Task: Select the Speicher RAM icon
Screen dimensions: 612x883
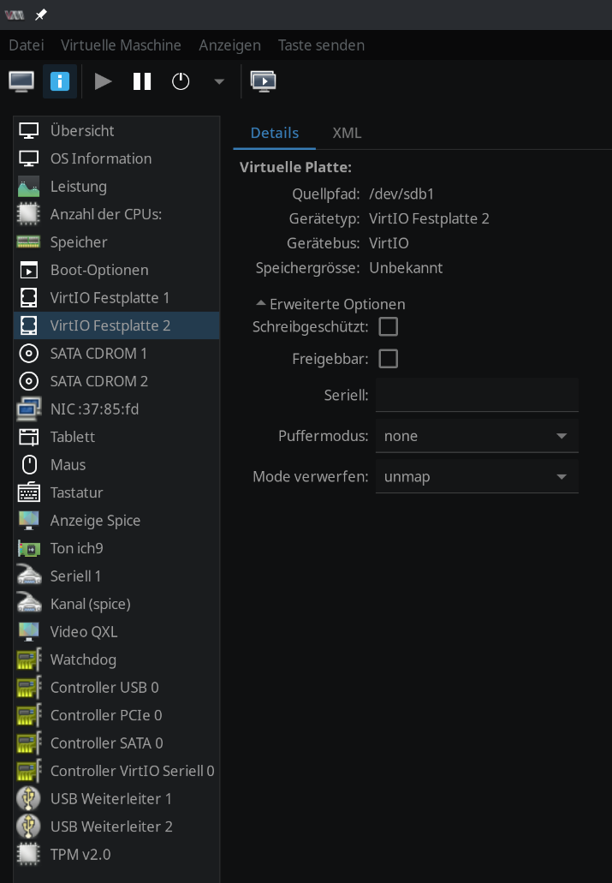Action: point(29,242)
